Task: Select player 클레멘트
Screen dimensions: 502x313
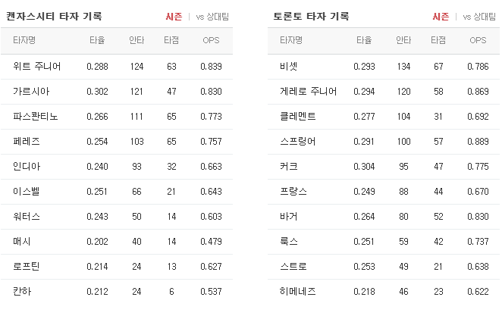Action: point(298,117)
